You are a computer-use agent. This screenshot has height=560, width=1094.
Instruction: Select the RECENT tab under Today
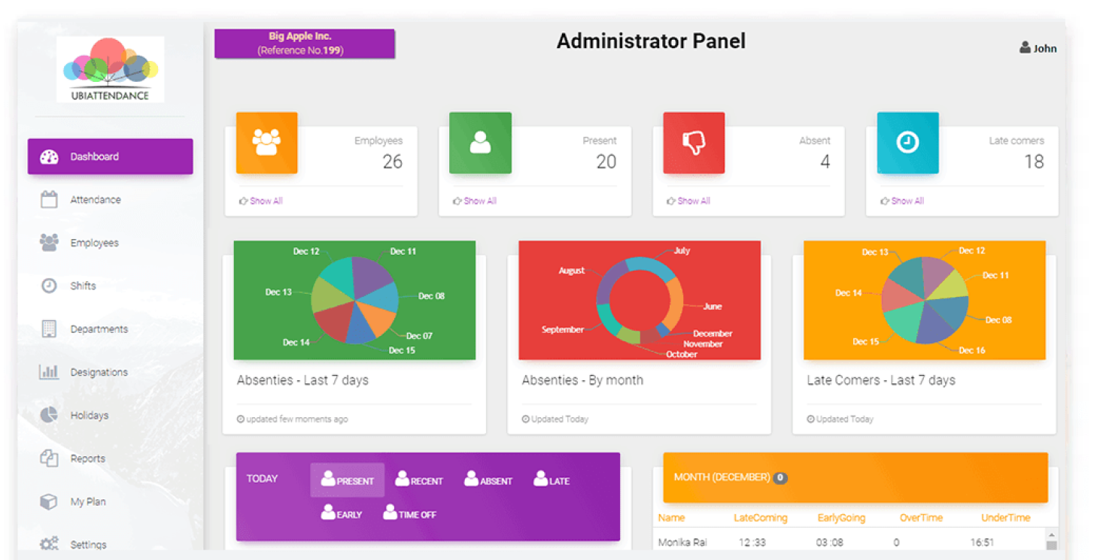[x=419, y=480]
